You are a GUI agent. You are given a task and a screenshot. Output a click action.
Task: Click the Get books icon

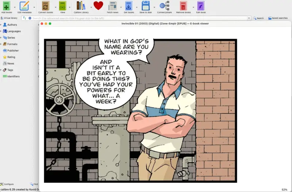click(x=129, y=6)
